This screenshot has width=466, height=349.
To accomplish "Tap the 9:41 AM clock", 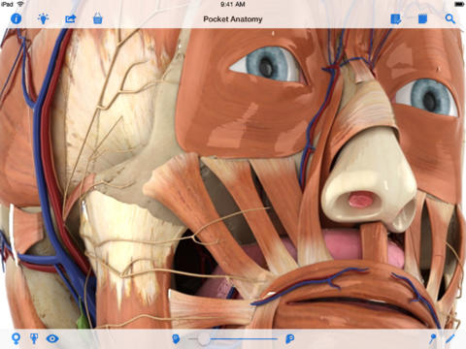I will (233, 4).
